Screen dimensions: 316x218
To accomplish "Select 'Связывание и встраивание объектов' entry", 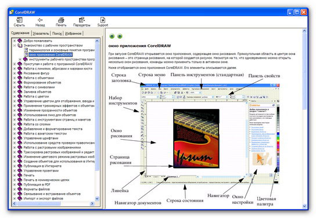I will pyautogui.click(x=52, y=194).
